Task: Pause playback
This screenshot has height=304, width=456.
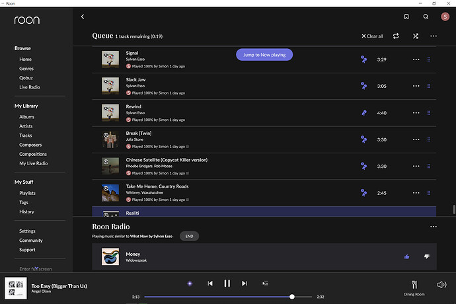Action: click(x=227, y=284)
